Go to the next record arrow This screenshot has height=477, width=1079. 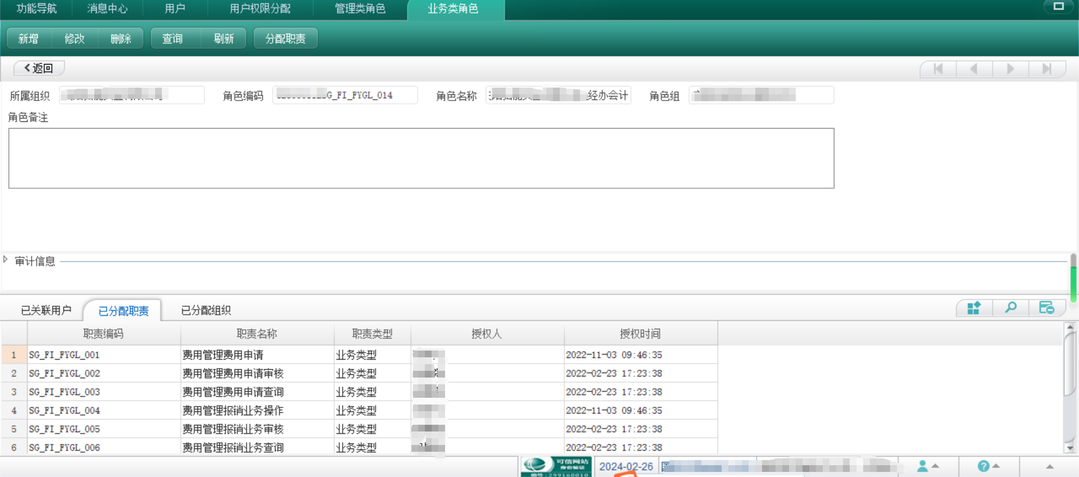point(1010,69)
